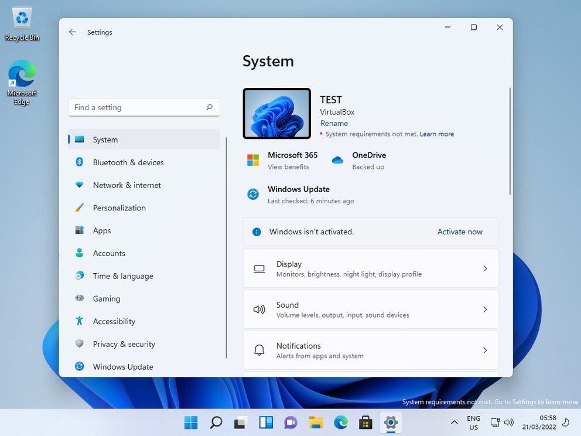
Task: Open the Apps category
Action: click(144, 230)
